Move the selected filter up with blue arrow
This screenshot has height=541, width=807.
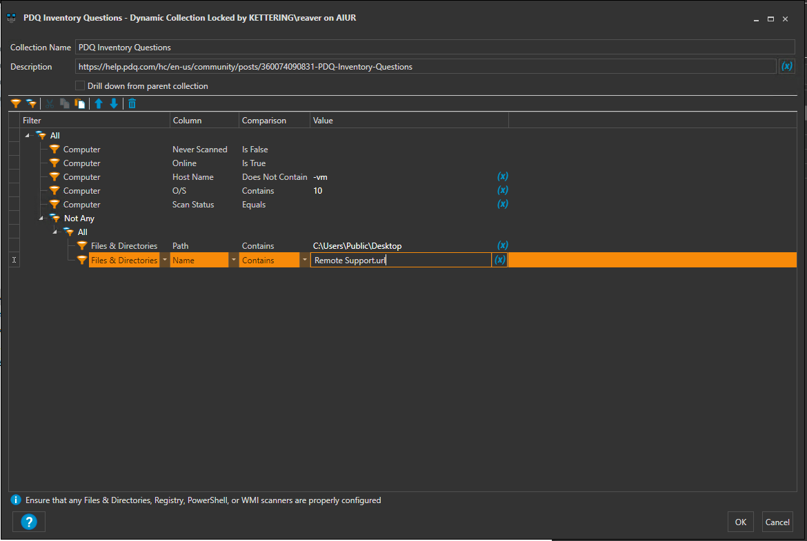click(99, 103)
